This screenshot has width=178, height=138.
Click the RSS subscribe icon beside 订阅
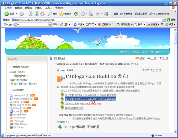[x=137, y=58]
